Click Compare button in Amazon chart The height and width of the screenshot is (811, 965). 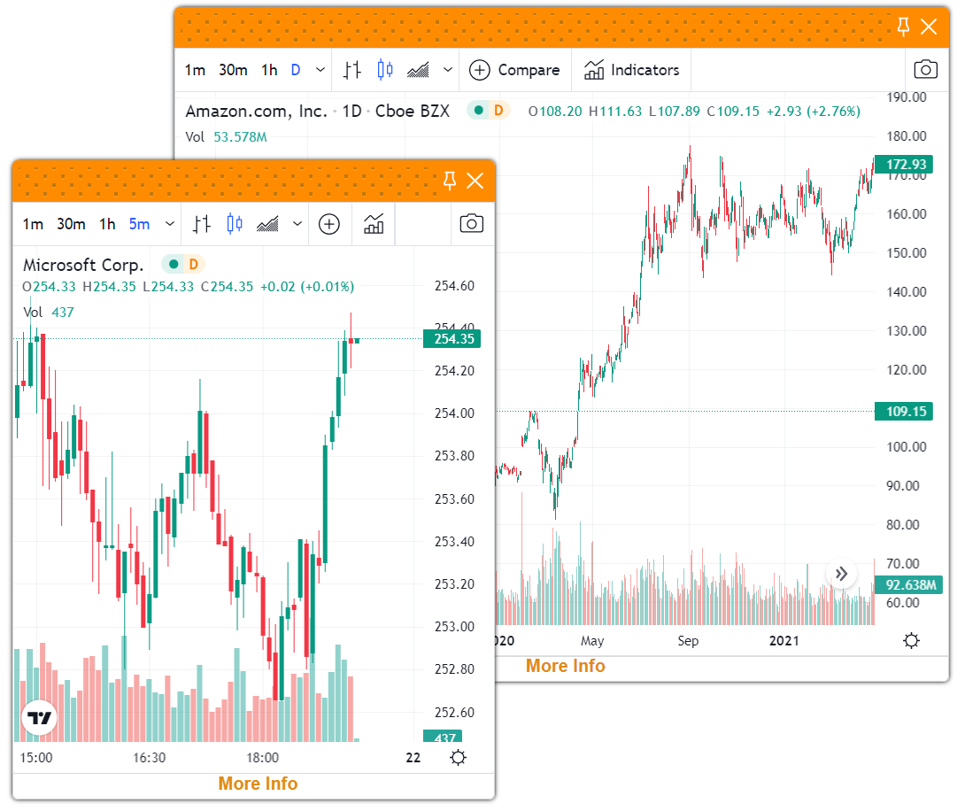coord(514,70)
